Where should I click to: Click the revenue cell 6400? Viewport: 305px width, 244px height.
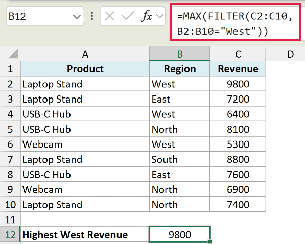click(x=238, y=114)
